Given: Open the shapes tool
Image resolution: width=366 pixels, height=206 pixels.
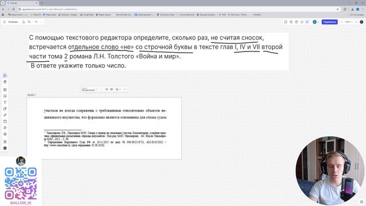Looking at the screenshot, I should [x=5, y=109].
